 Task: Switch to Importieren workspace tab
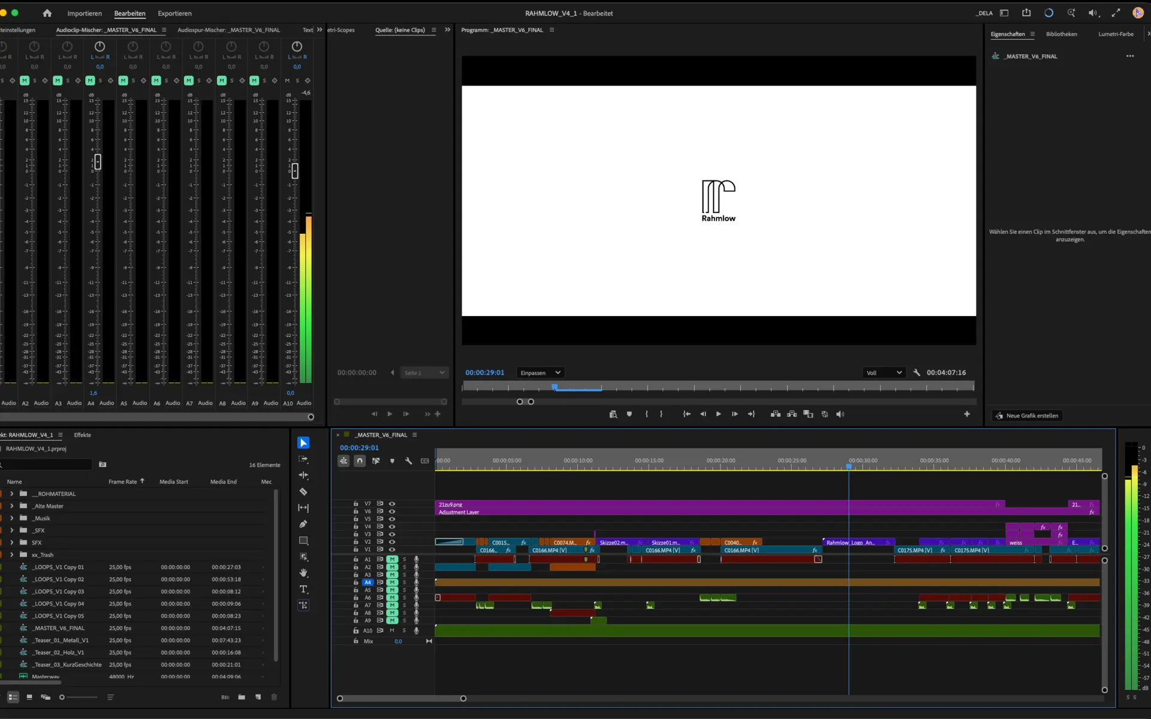(x=85, y=13)
